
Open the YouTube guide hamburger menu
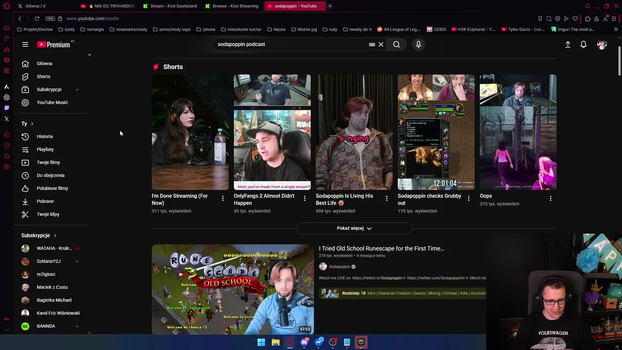(25, 44)
